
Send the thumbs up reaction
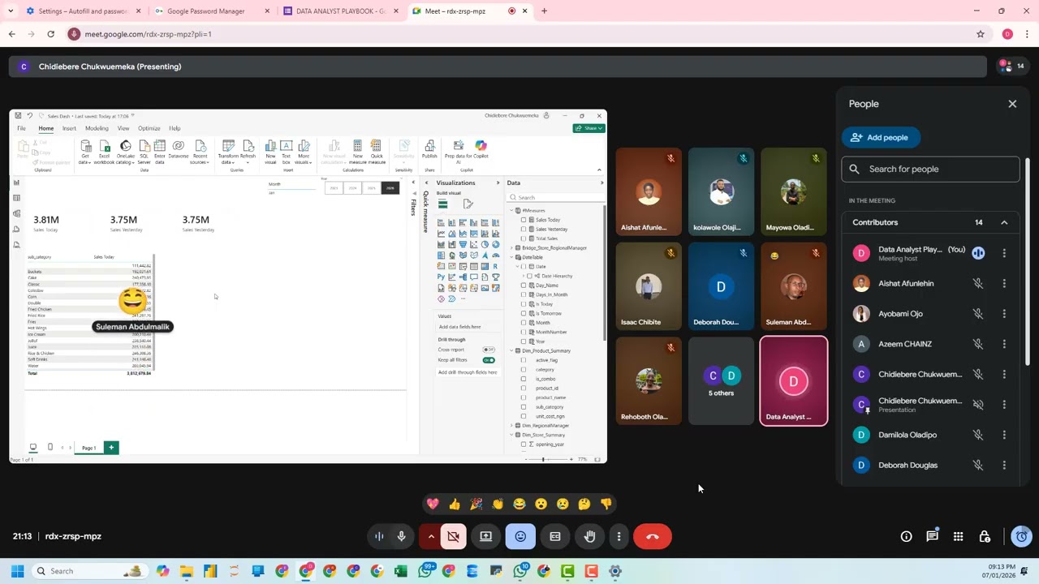coord(455,504)
